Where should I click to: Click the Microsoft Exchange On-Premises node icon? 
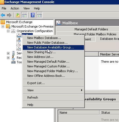8,26
